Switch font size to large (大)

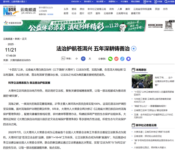click(x=90, y=59)
